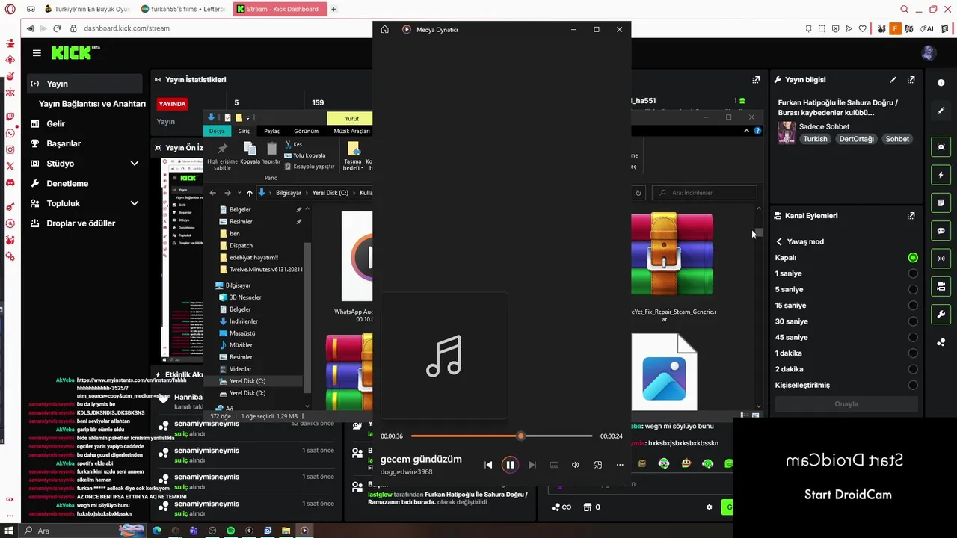Open Media Player volume control

click(576, 465)
